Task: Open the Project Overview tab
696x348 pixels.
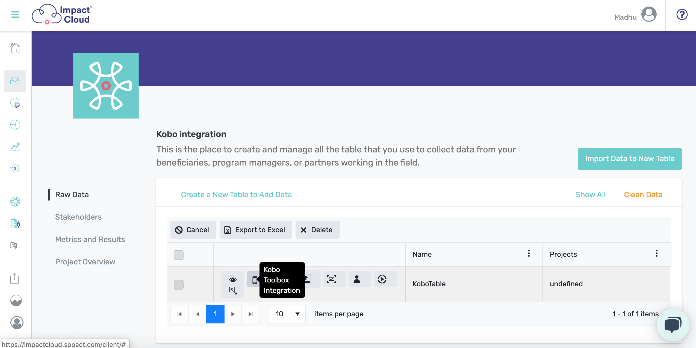Action: coord(85,262)
